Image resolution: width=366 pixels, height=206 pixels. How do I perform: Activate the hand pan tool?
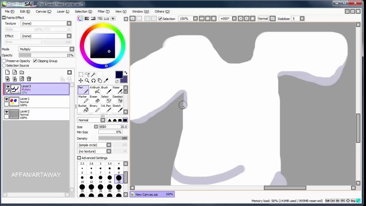[100, 81]
